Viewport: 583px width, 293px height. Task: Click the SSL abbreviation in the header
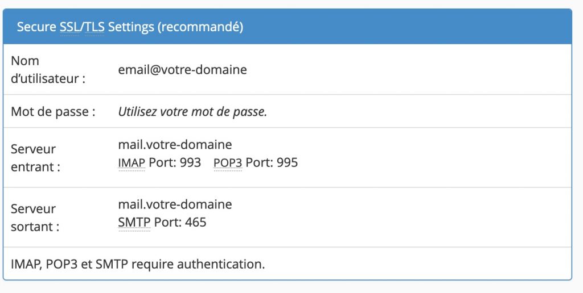click(x=70, y=27)
